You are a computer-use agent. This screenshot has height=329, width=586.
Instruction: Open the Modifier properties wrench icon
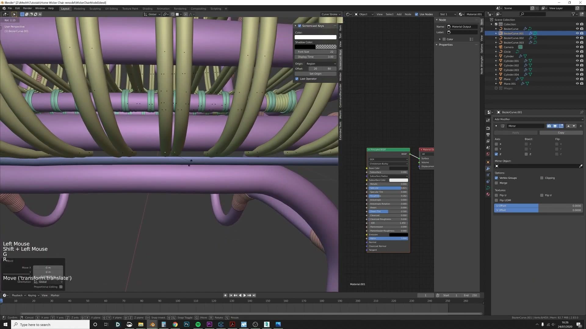coord(488,168)
